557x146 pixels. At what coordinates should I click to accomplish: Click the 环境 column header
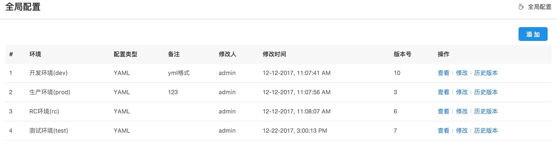(x=35, y=54)
